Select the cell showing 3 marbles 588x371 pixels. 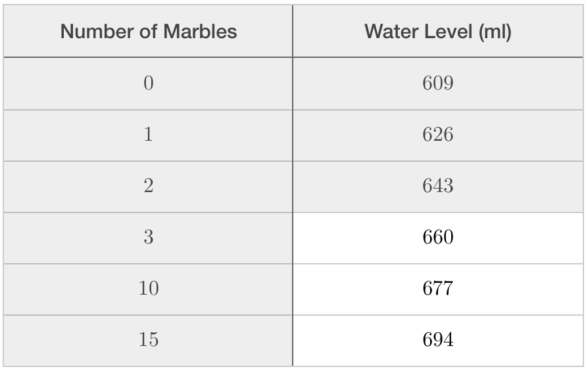149,237
